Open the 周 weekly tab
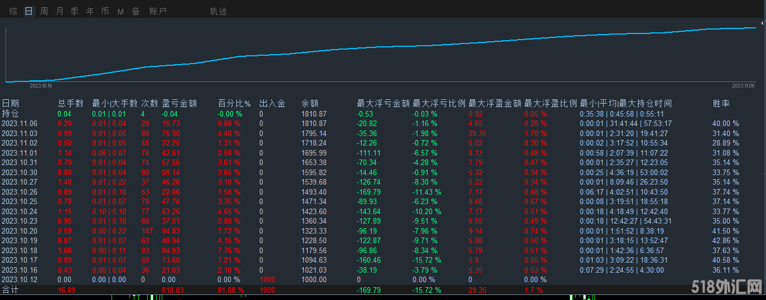Image resolution: width=766 pixels, height=300 pixels. click(x=44, y=11)
